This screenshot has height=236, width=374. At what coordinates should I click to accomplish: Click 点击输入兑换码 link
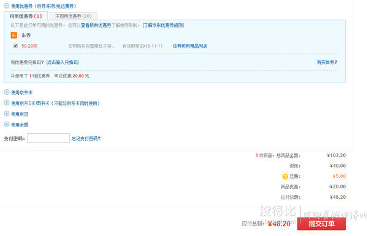point(63,62)
